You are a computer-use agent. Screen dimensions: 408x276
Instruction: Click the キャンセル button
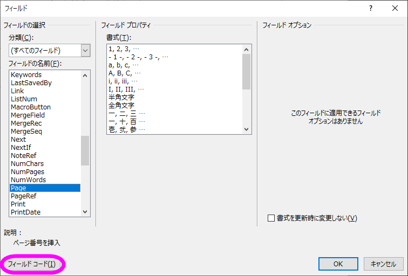pyautogui.click(x=383, y=264)
